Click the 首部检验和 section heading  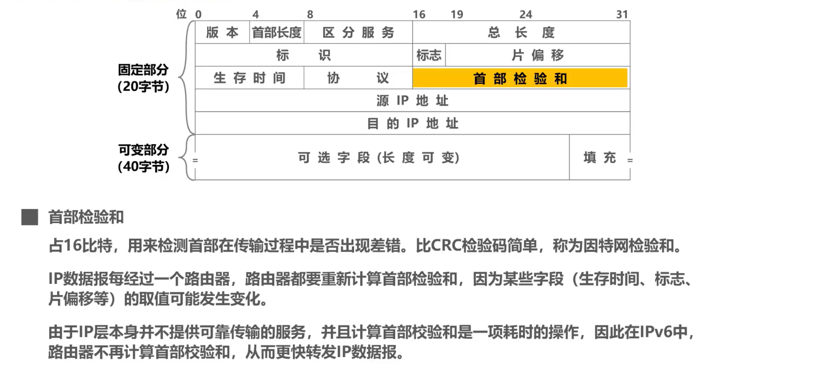86,217
